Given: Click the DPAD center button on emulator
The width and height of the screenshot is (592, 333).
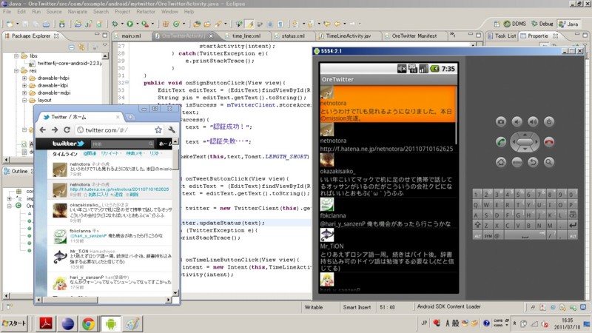Looking at the screenshot, I should pos(525,142).
